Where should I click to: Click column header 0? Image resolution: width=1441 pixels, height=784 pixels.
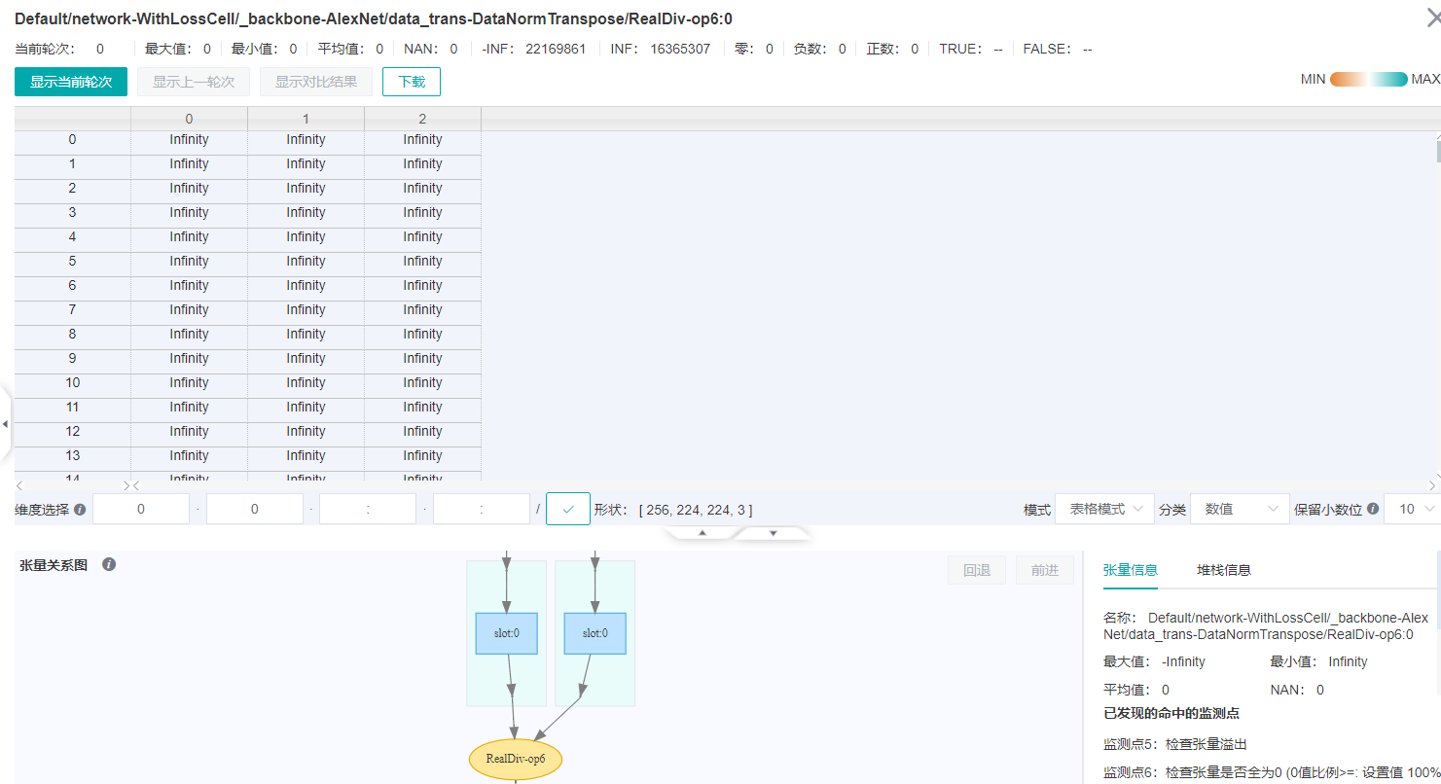tap(189, 119)
